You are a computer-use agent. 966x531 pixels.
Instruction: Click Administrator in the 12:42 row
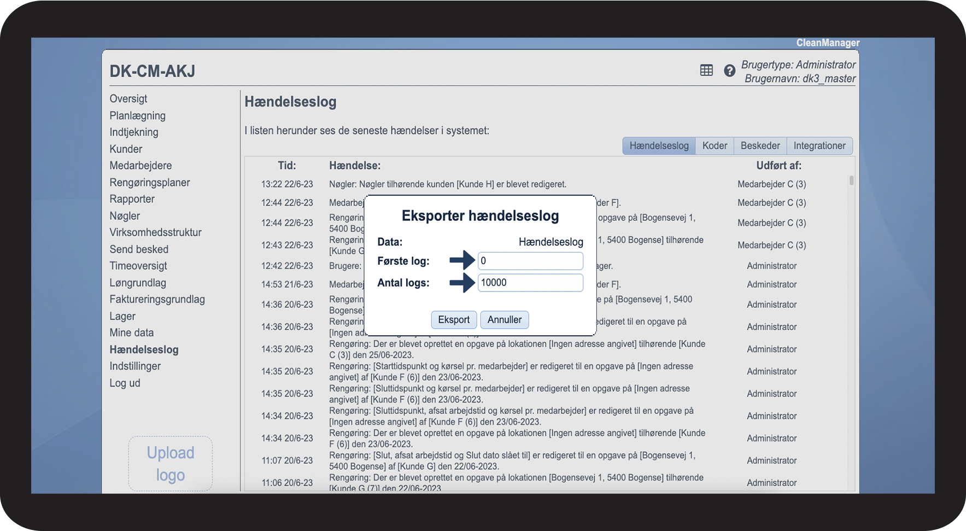tap(772, 266)
